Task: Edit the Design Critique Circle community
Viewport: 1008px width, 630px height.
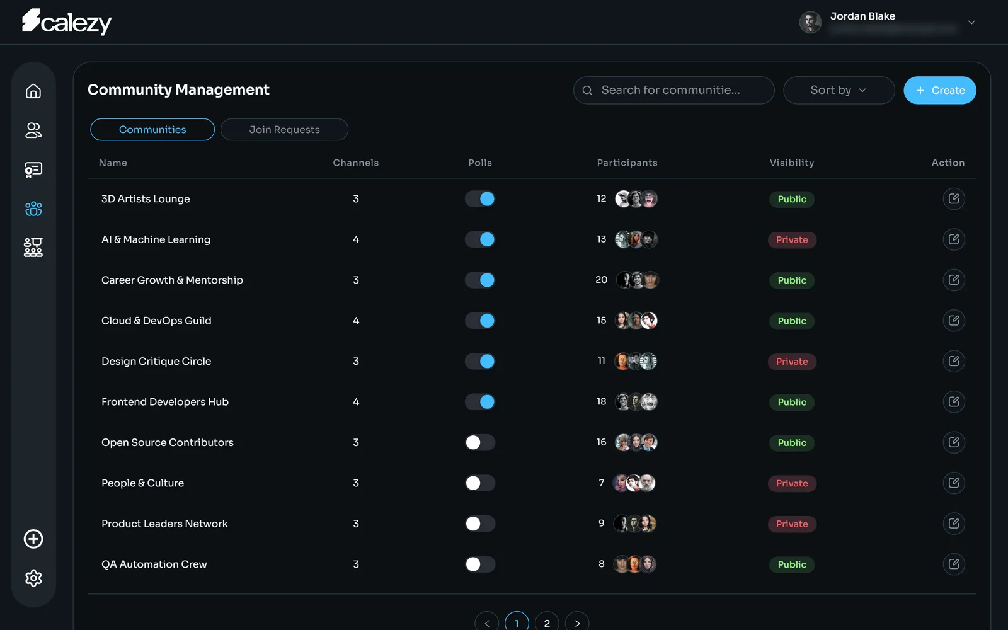Action: 954,361
